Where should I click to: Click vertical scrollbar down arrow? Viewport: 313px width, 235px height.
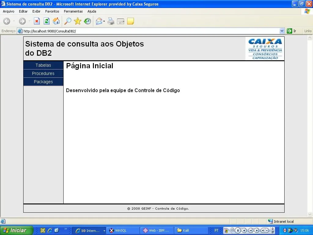pyautogui.click(x=310, y=214)
